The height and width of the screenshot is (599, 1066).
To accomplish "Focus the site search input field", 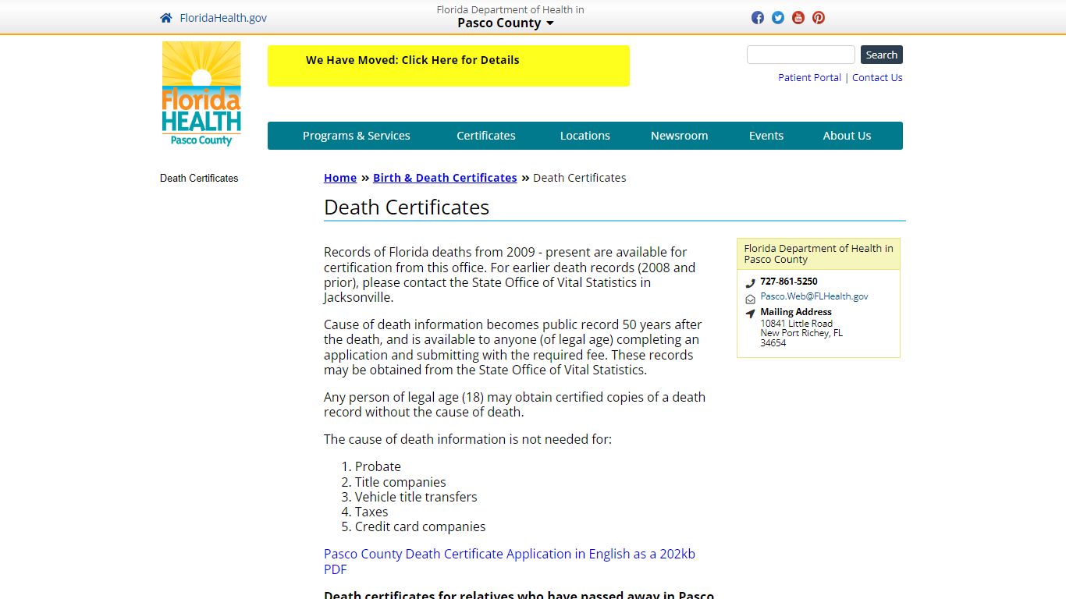I will pyautogui.click(x=801, y=55).
